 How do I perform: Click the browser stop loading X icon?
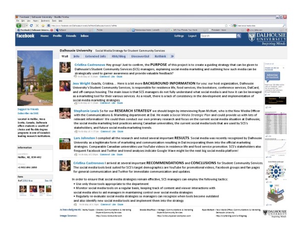37,25
